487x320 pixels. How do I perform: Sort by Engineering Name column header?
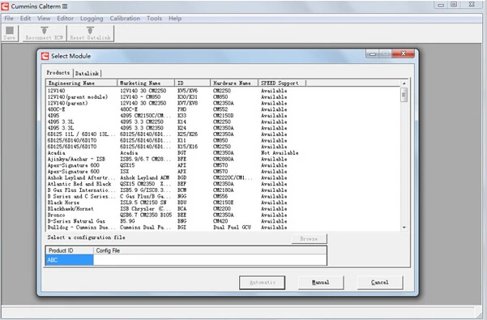click(x=82, y=83)
